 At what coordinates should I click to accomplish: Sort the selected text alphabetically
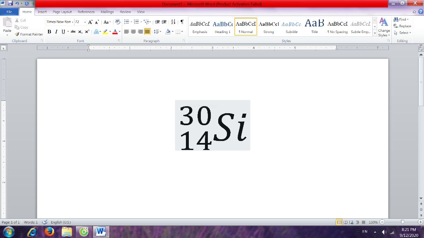click(173, 22)
